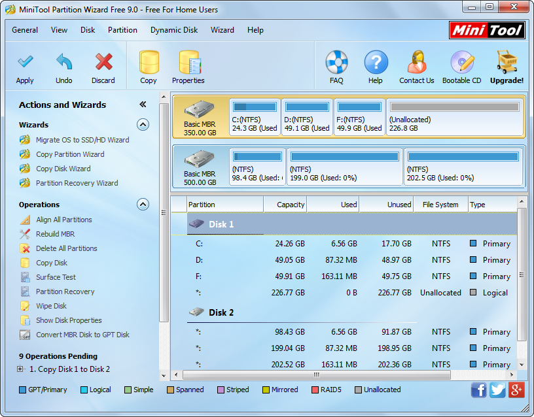The image size is (534, 417).
Task: Open the Google Plus icon
Action: pyautogui.click(x=516, y=390)
